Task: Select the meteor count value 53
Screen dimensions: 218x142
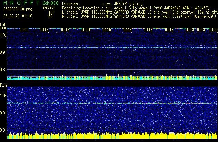Action: tap(50, 16)
